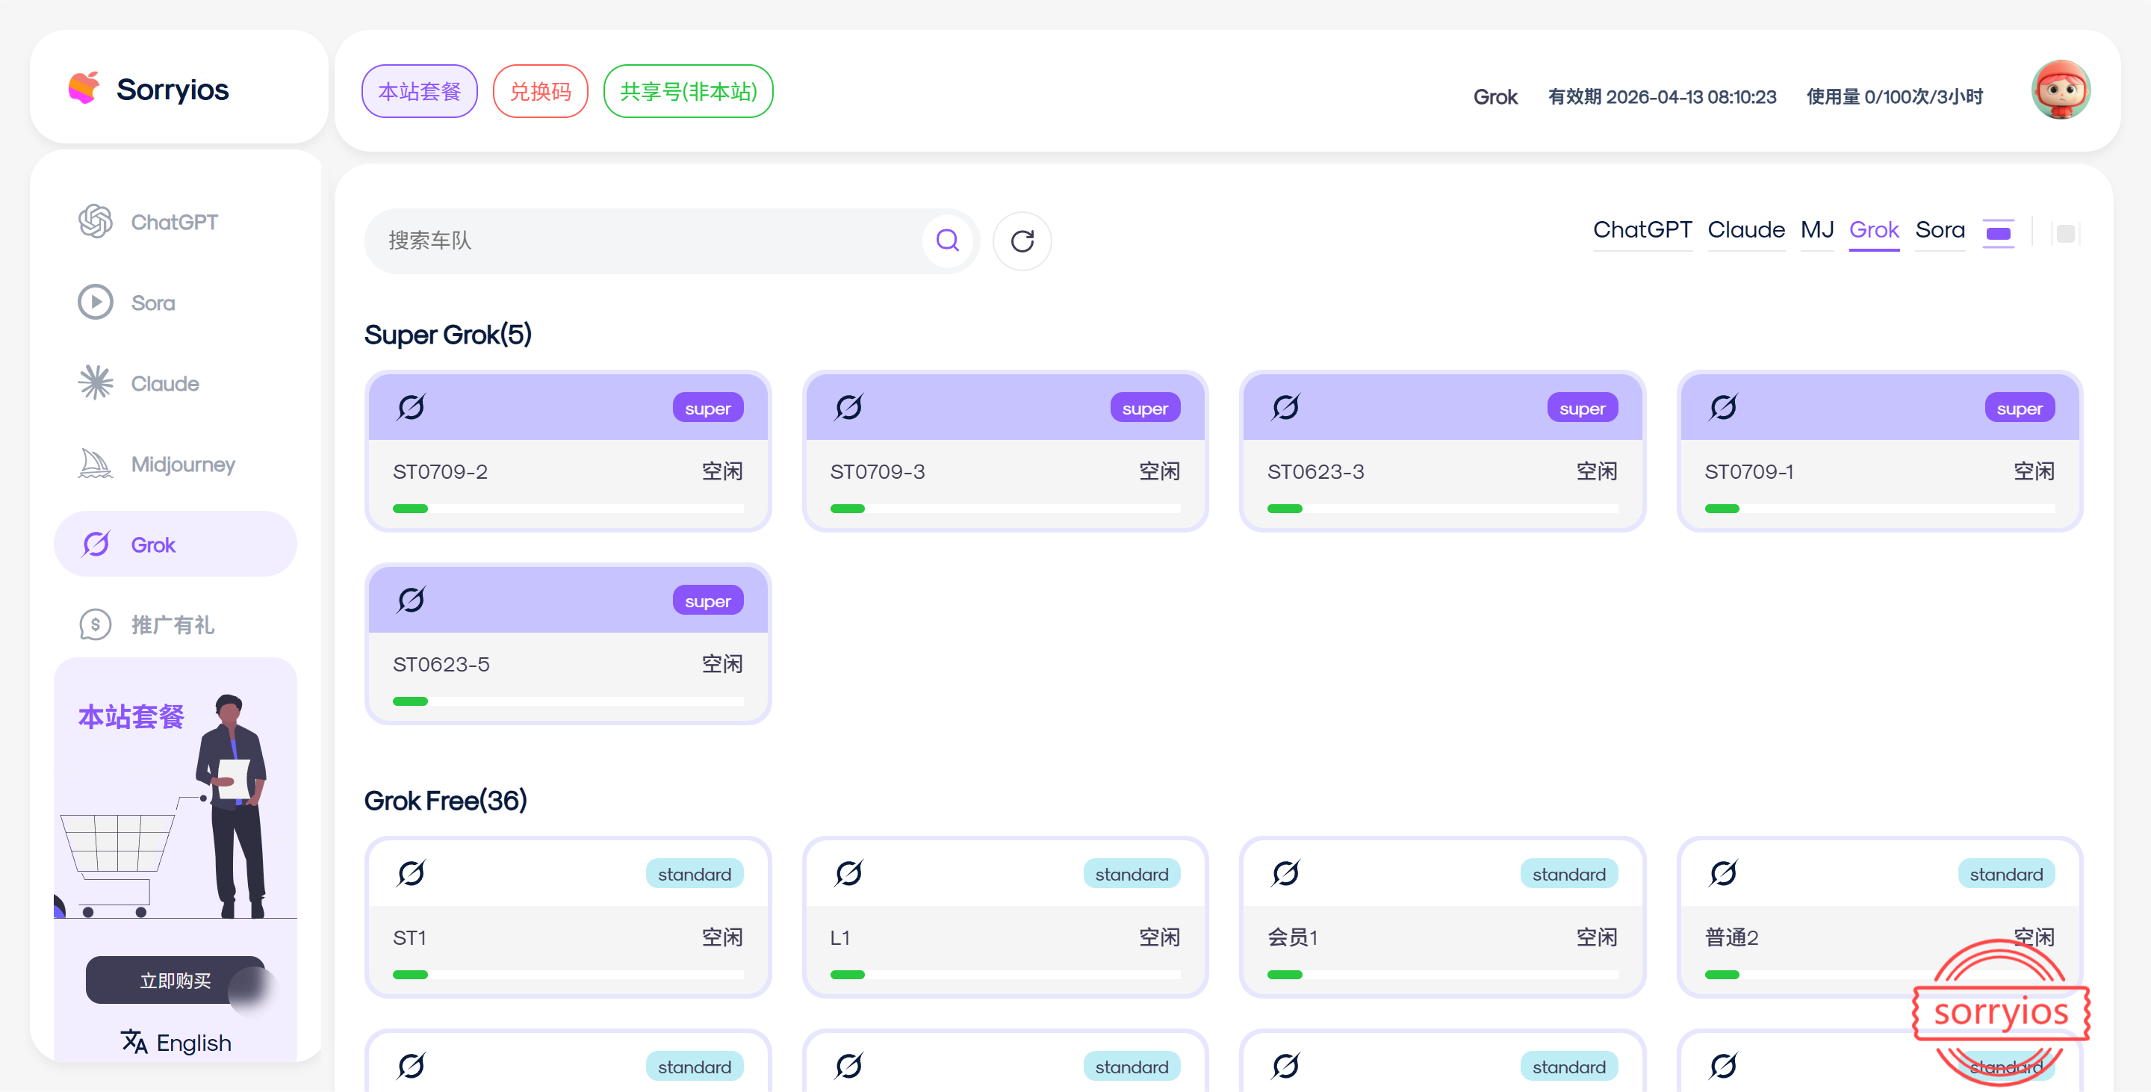The image size is (2151, 1092).
Task: Click the standard badge on 会员1 card
Action: [1569, 874]
